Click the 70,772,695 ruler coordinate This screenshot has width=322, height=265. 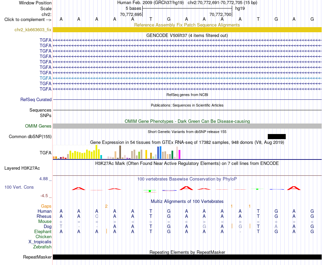131,14
